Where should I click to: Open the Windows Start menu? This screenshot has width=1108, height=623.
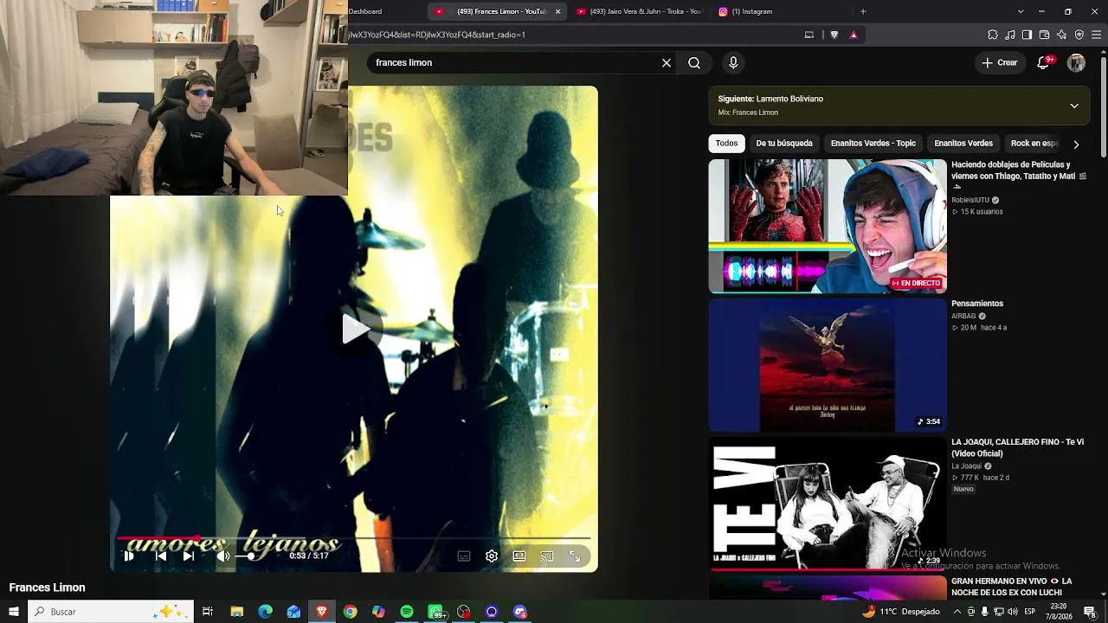14,612
